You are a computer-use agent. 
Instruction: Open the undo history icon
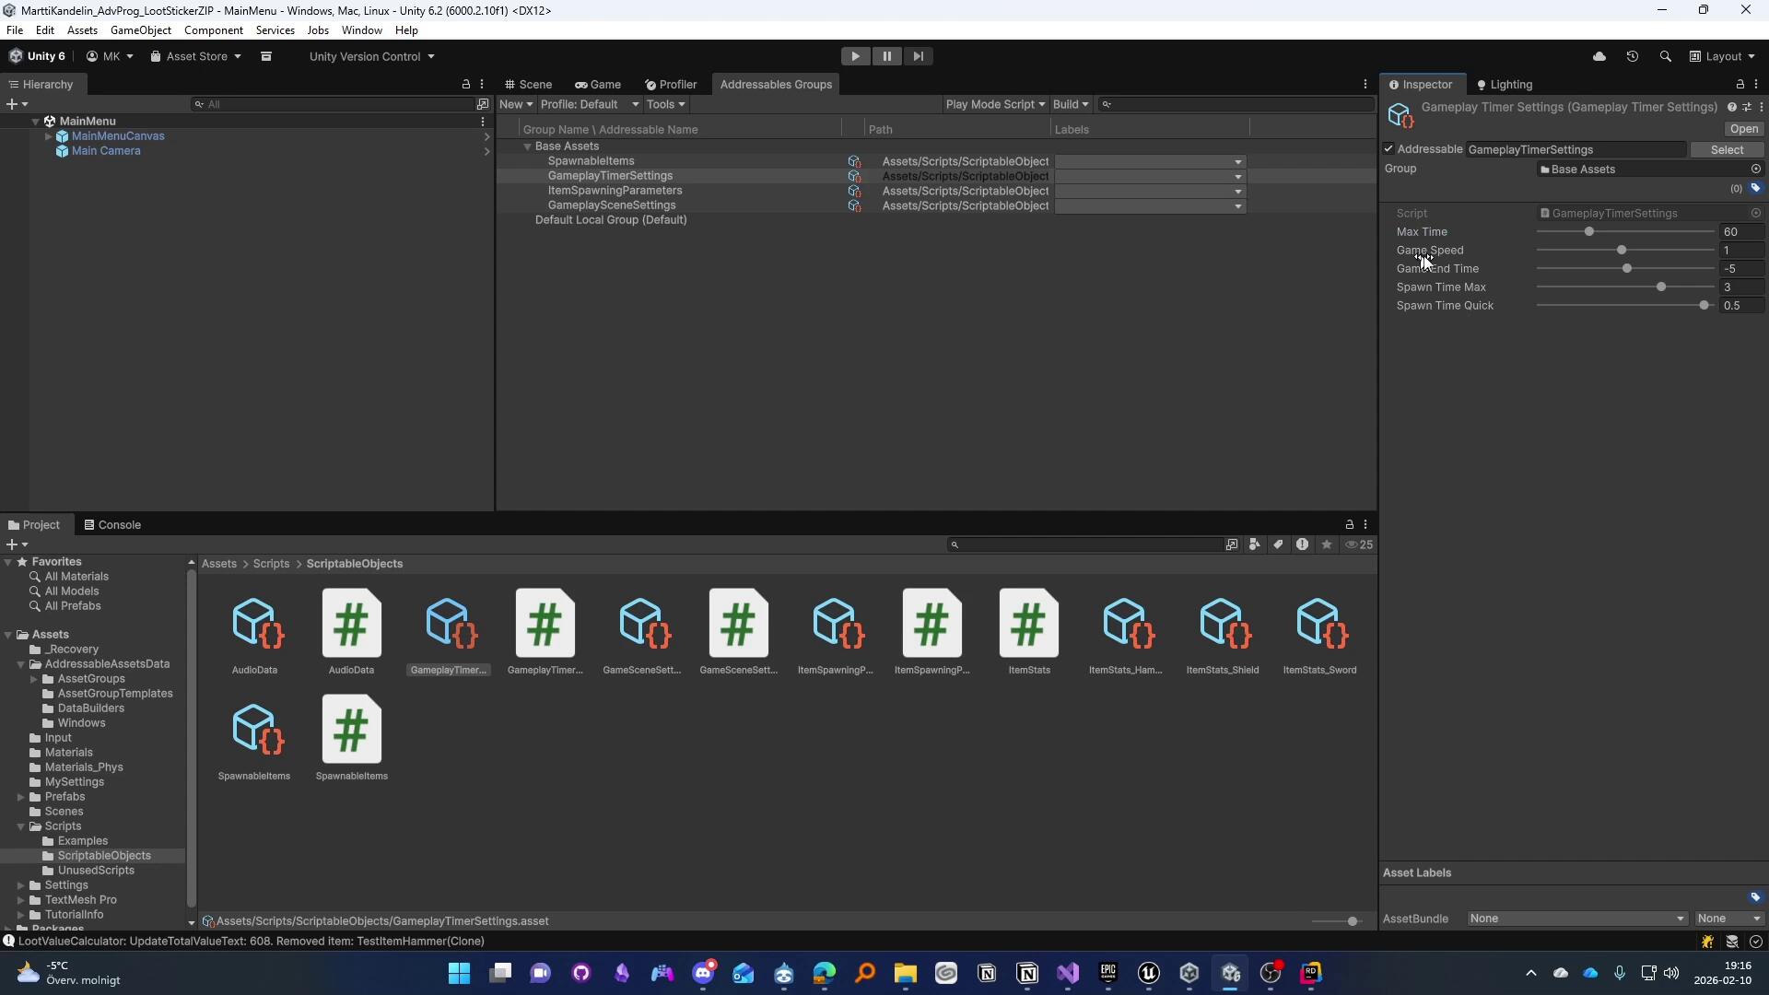[x=1633, y=56]
